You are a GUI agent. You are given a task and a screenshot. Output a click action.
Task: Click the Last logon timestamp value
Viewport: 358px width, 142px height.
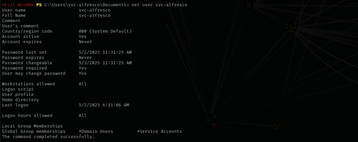104,105
